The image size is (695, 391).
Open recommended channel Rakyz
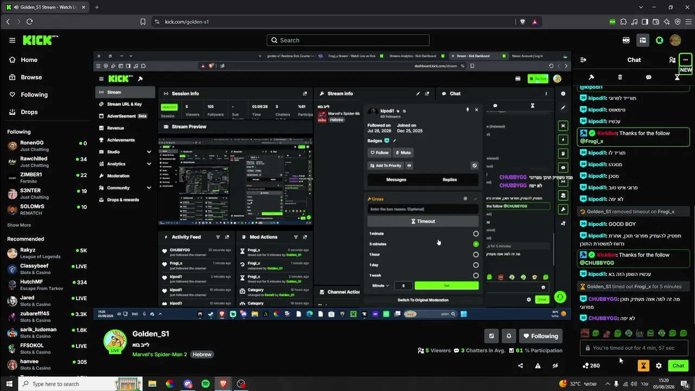(47, 253)
